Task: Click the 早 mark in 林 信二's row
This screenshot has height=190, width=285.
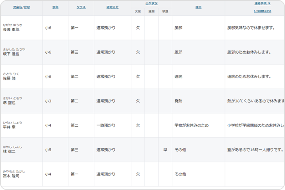Action: click(165, 150)
